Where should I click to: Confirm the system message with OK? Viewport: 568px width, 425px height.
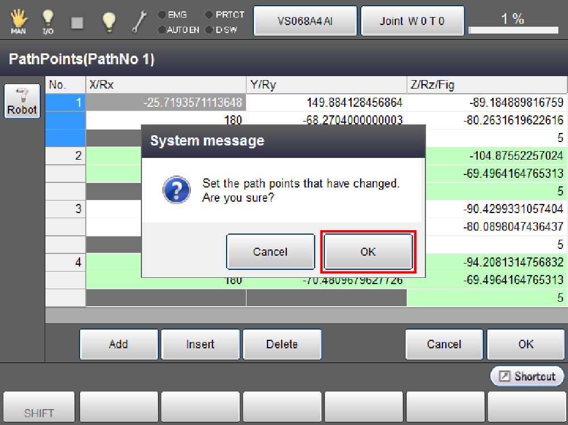[368, 252]
